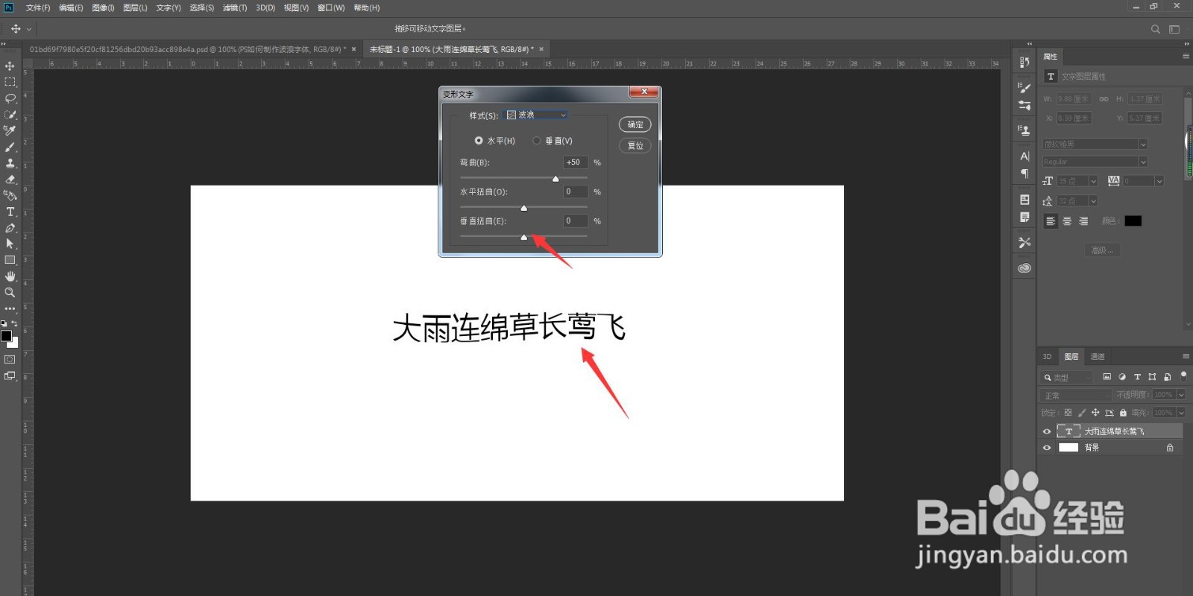The width and height of the screenshot is (1193, 596).
Task: Click 复位 button in warp text dialog
Action: coord(635,145)
